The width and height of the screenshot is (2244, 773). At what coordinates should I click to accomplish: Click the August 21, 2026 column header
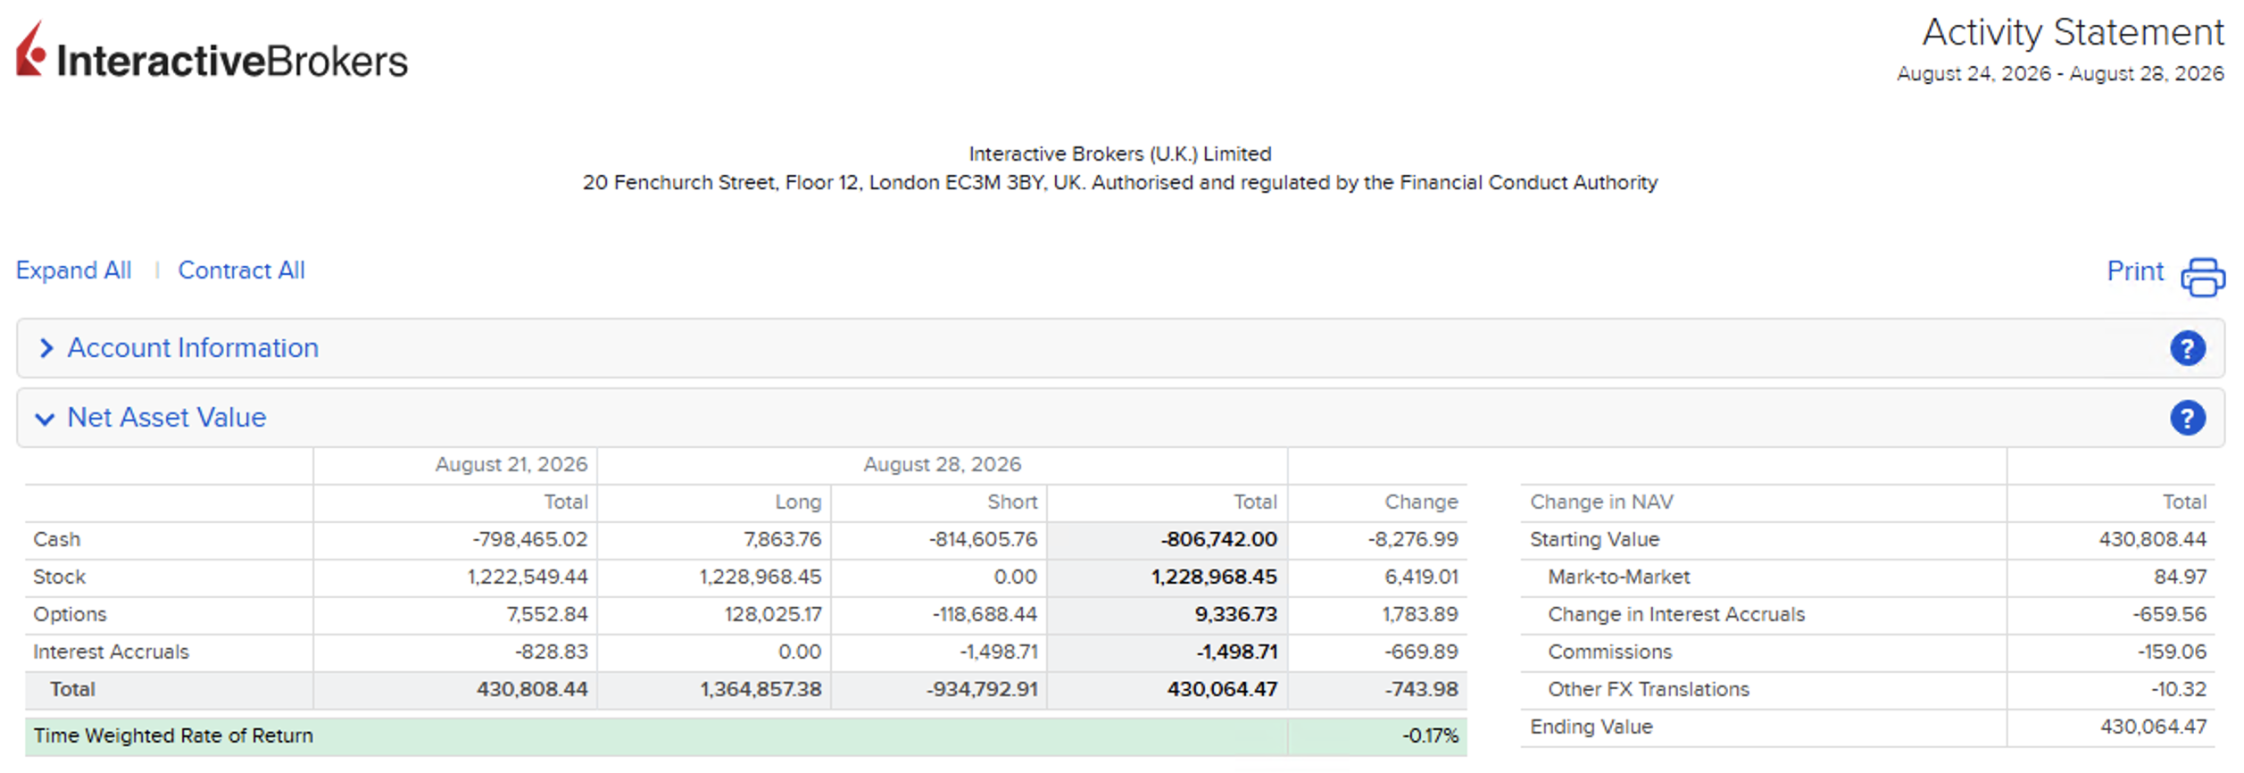511,464
